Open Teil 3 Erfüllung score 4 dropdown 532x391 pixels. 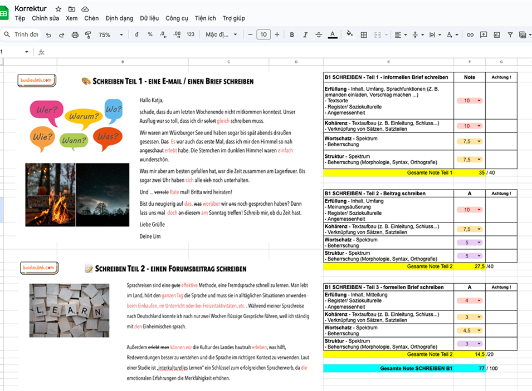tap(470, 300)
